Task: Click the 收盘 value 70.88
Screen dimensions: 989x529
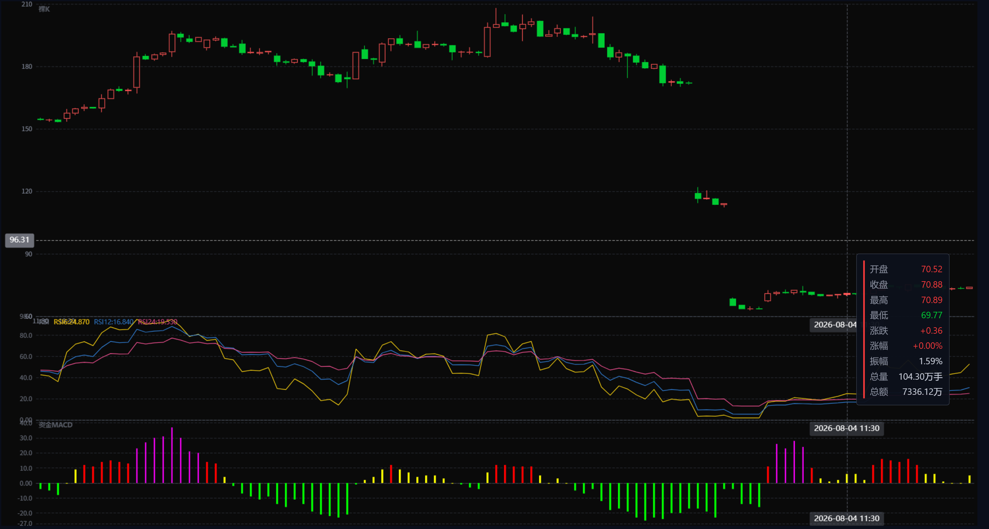Action: click(931, 285)
